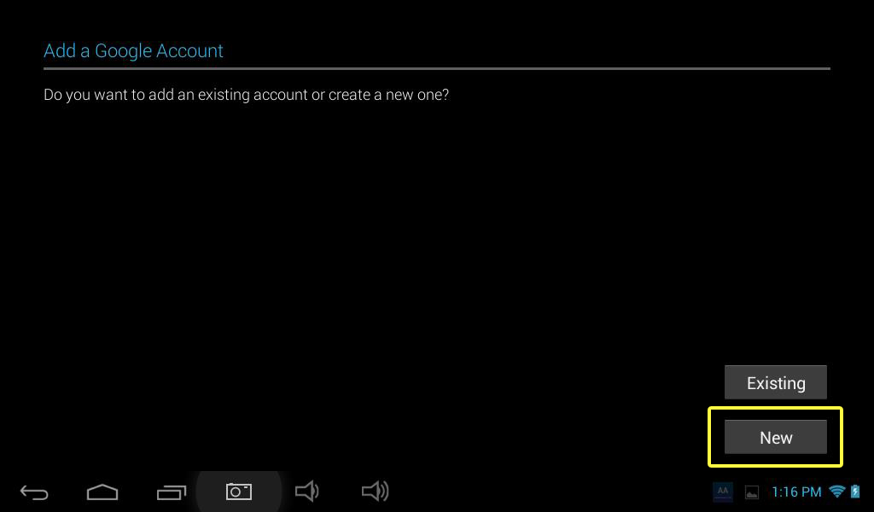Screen dimensions: 874x512
Task: Tap the New account button
Action: (775, 437)
